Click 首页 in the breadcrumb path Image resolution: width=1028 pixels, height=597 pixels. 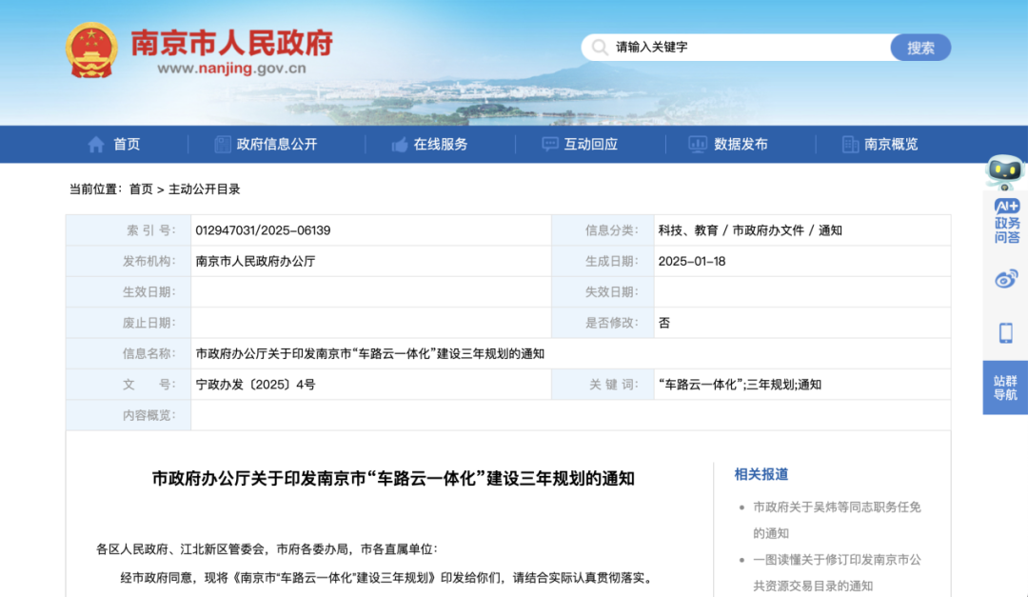pos(141,189)
